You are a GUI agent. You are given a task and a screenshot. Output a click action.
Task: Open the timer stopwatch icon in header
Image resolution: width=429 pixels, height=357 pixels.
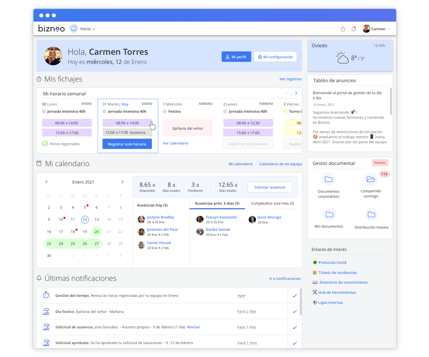343,29
